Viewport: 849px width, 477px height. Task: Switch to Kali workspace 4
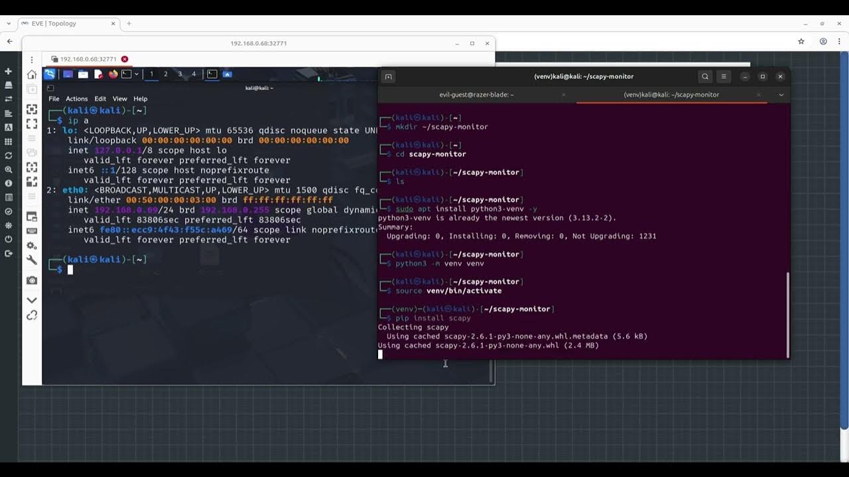click(x=194, y=74)
